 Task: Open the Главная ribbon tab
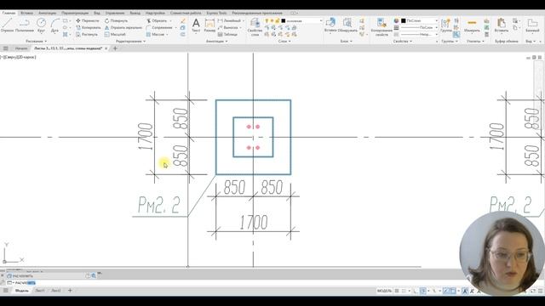pyautogui.click(x=9, y=13)
